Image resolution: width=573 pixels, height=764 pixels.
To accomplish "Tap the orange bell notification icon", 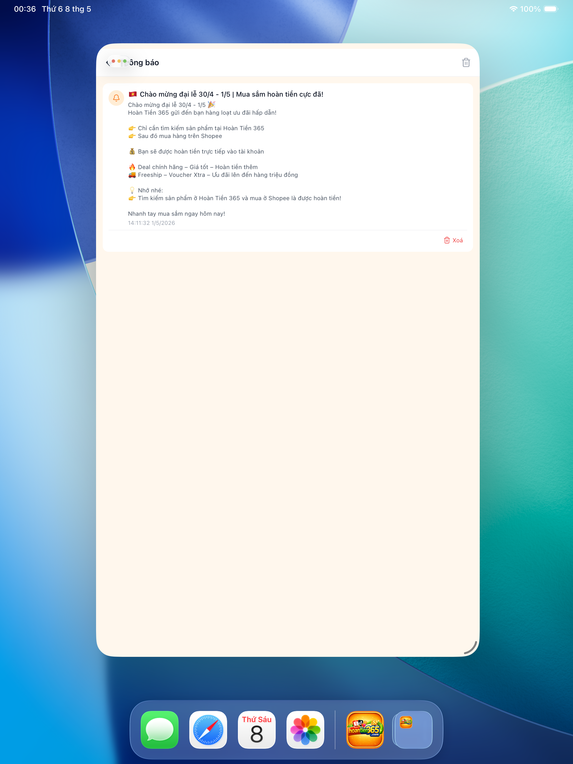I will point(116,98).
